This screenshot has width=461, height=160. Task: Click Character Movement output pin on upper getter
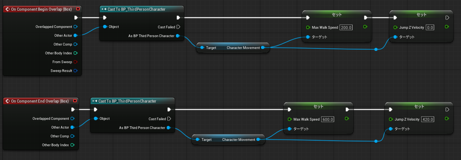click(x=262, y=48)
